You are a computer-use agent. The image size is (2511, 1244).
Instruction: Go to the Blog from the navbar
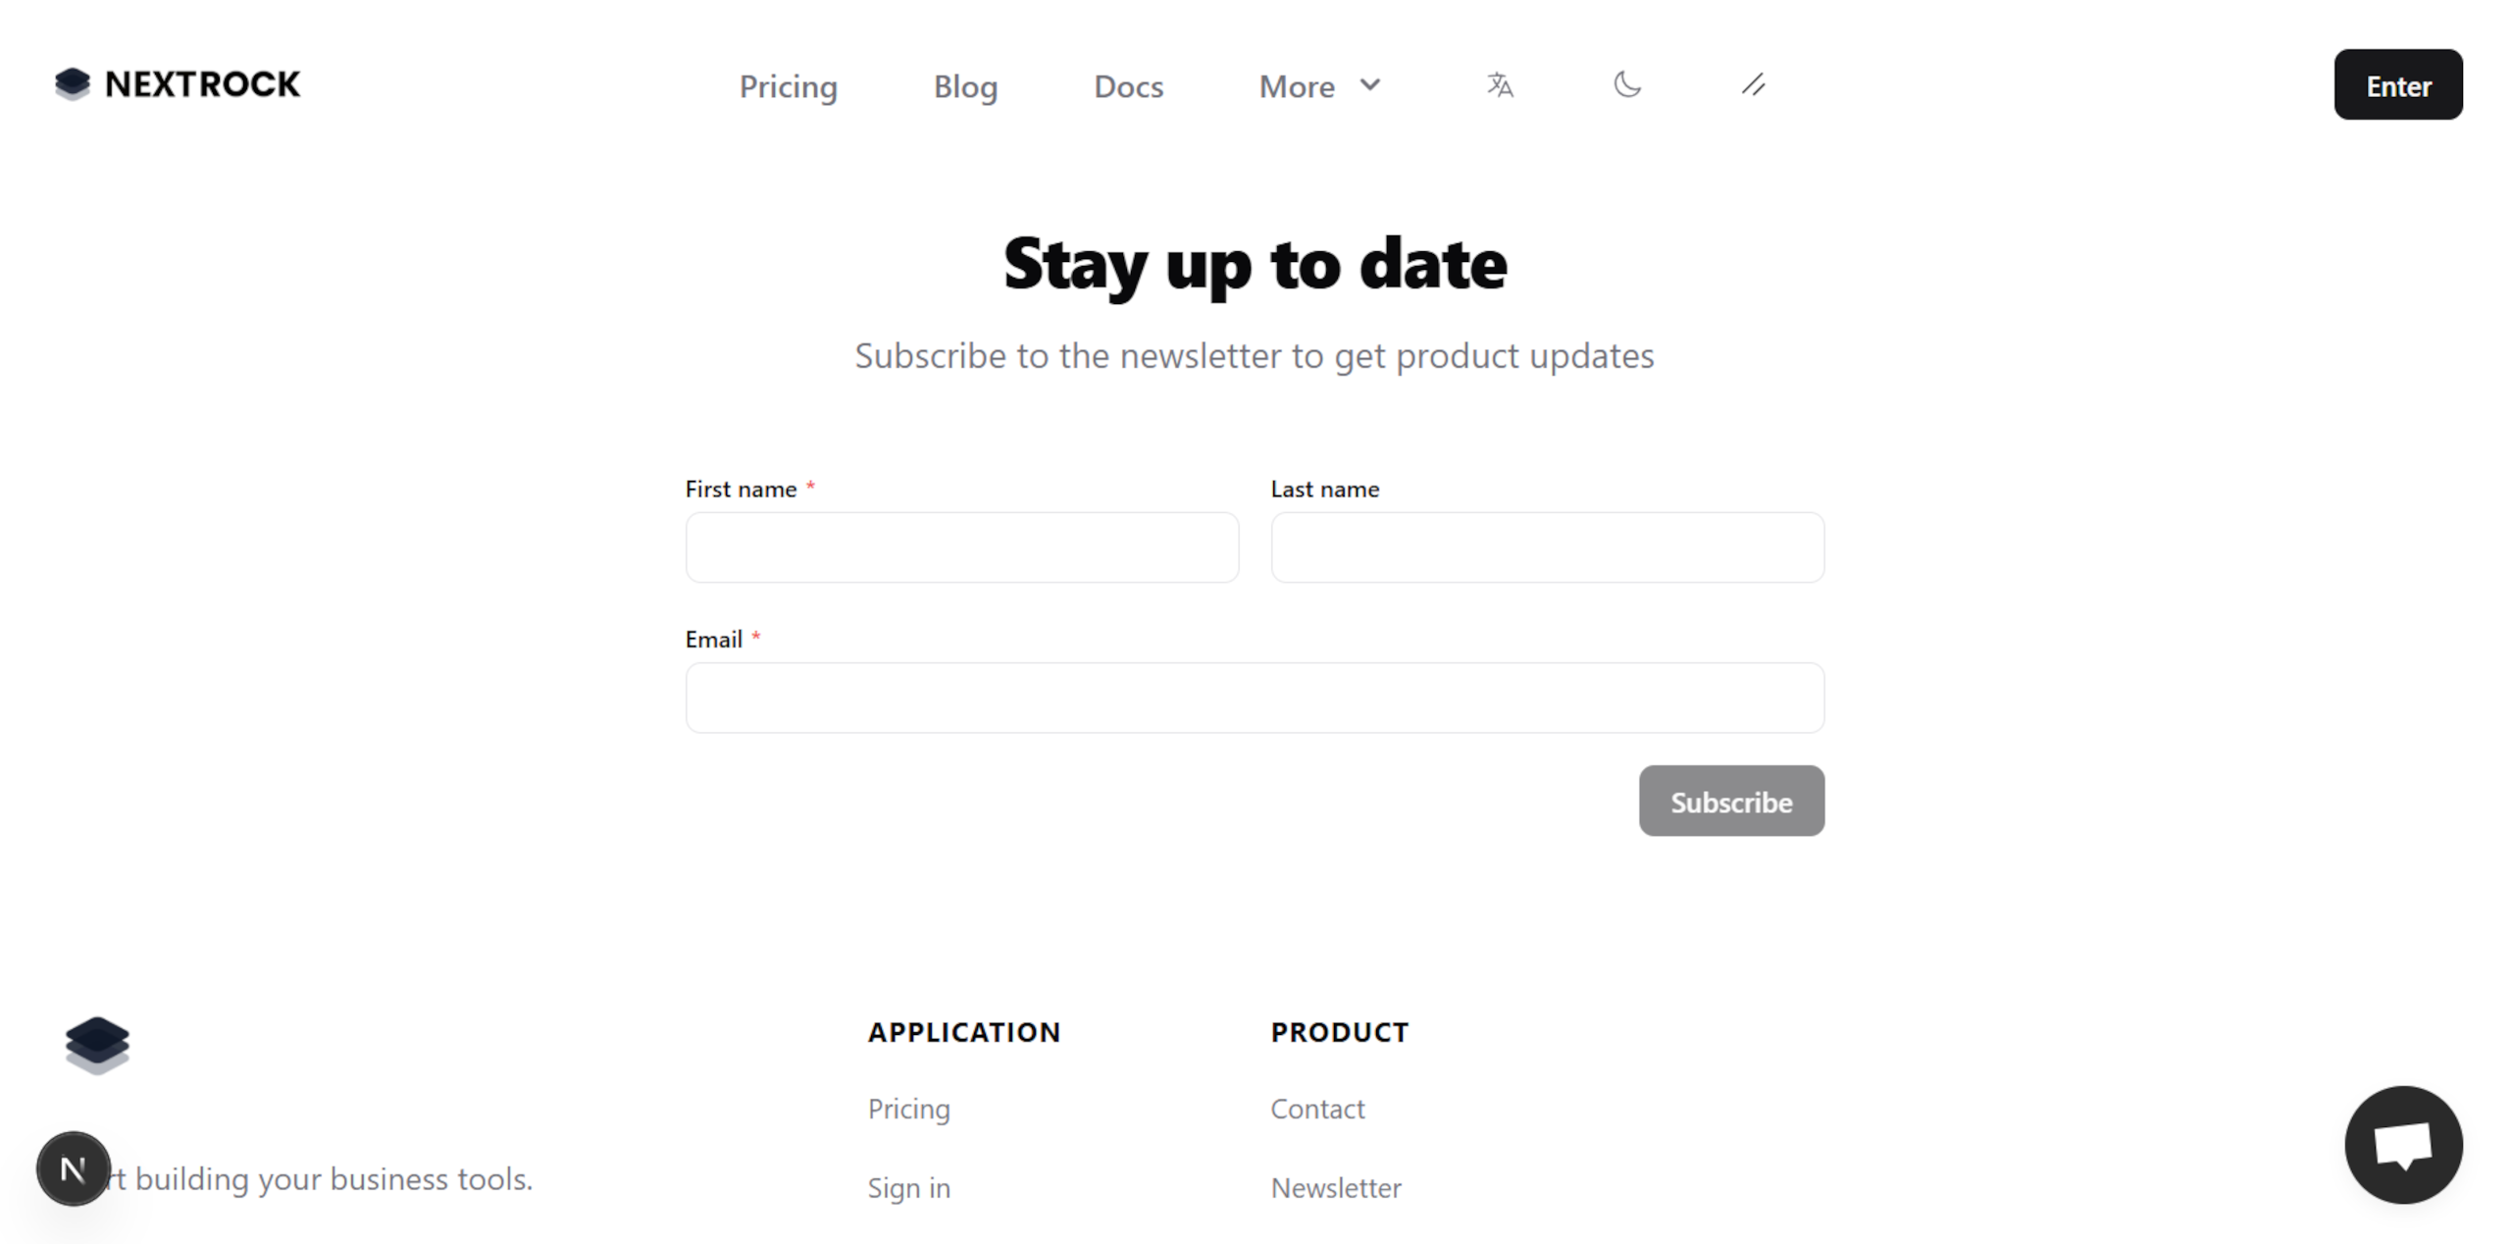tap(965, 86)
